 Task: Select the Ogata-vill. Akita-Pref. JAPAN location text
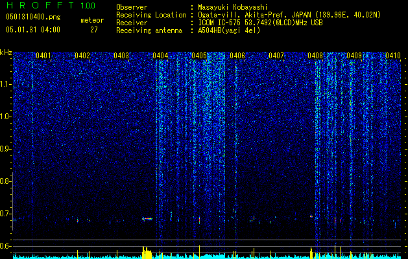(x=289, y=15)
